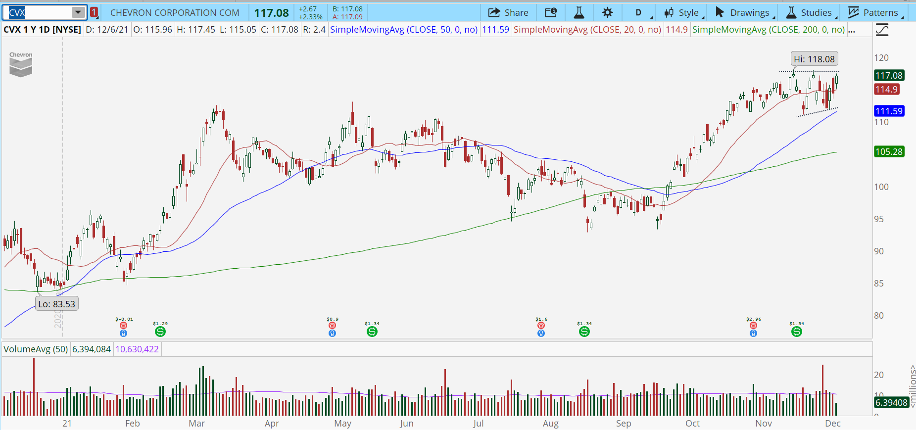Click the green dividend icon labeled $1.29
916x430 pixels.
(160, 332)
